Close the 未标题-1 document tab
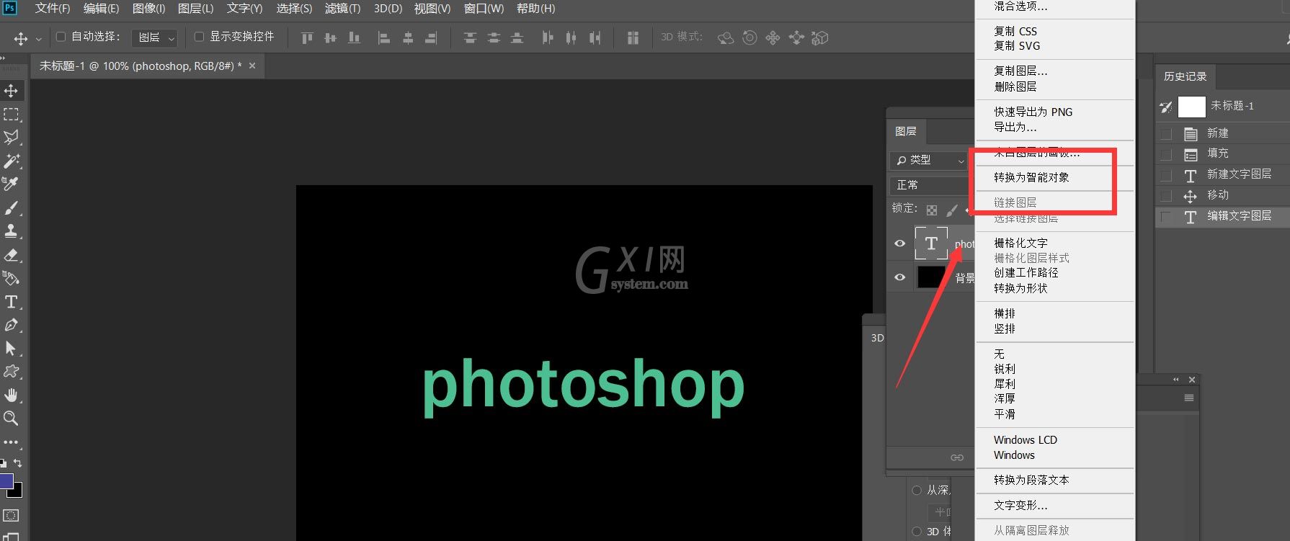This screenshot has width=1290, height=541. click(252, 66)
